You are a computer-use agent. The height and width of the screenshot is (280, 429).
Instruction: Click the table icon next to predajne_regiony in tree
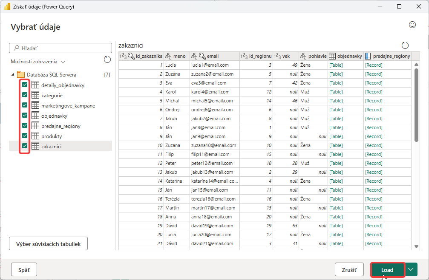pos(35,125)
